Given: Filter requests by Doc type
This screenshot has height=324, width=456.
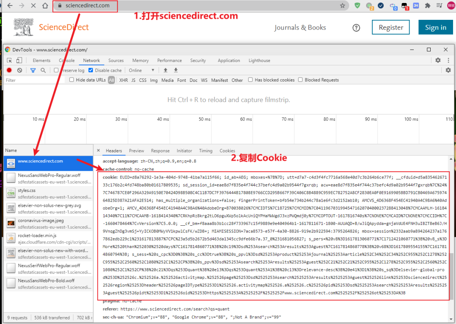Looking at the screenshot, I should tap(193, 80).
